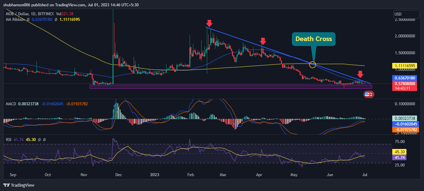Click 0.00323738 in the MACD legend
This screenshot has width=424, height=191.
pyautogui.click(x=28, y=104)
